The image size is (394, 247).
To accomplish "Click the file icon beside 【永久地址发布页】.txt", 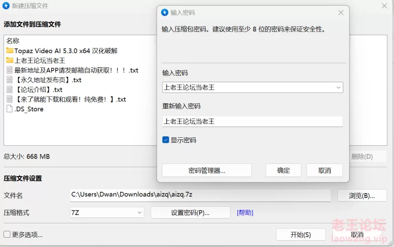I will 9,80.
